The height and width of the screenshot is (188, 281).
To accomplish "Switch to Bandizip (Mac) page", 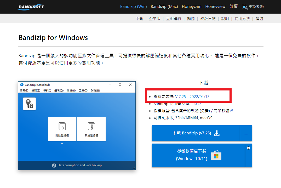I will 164,7.
